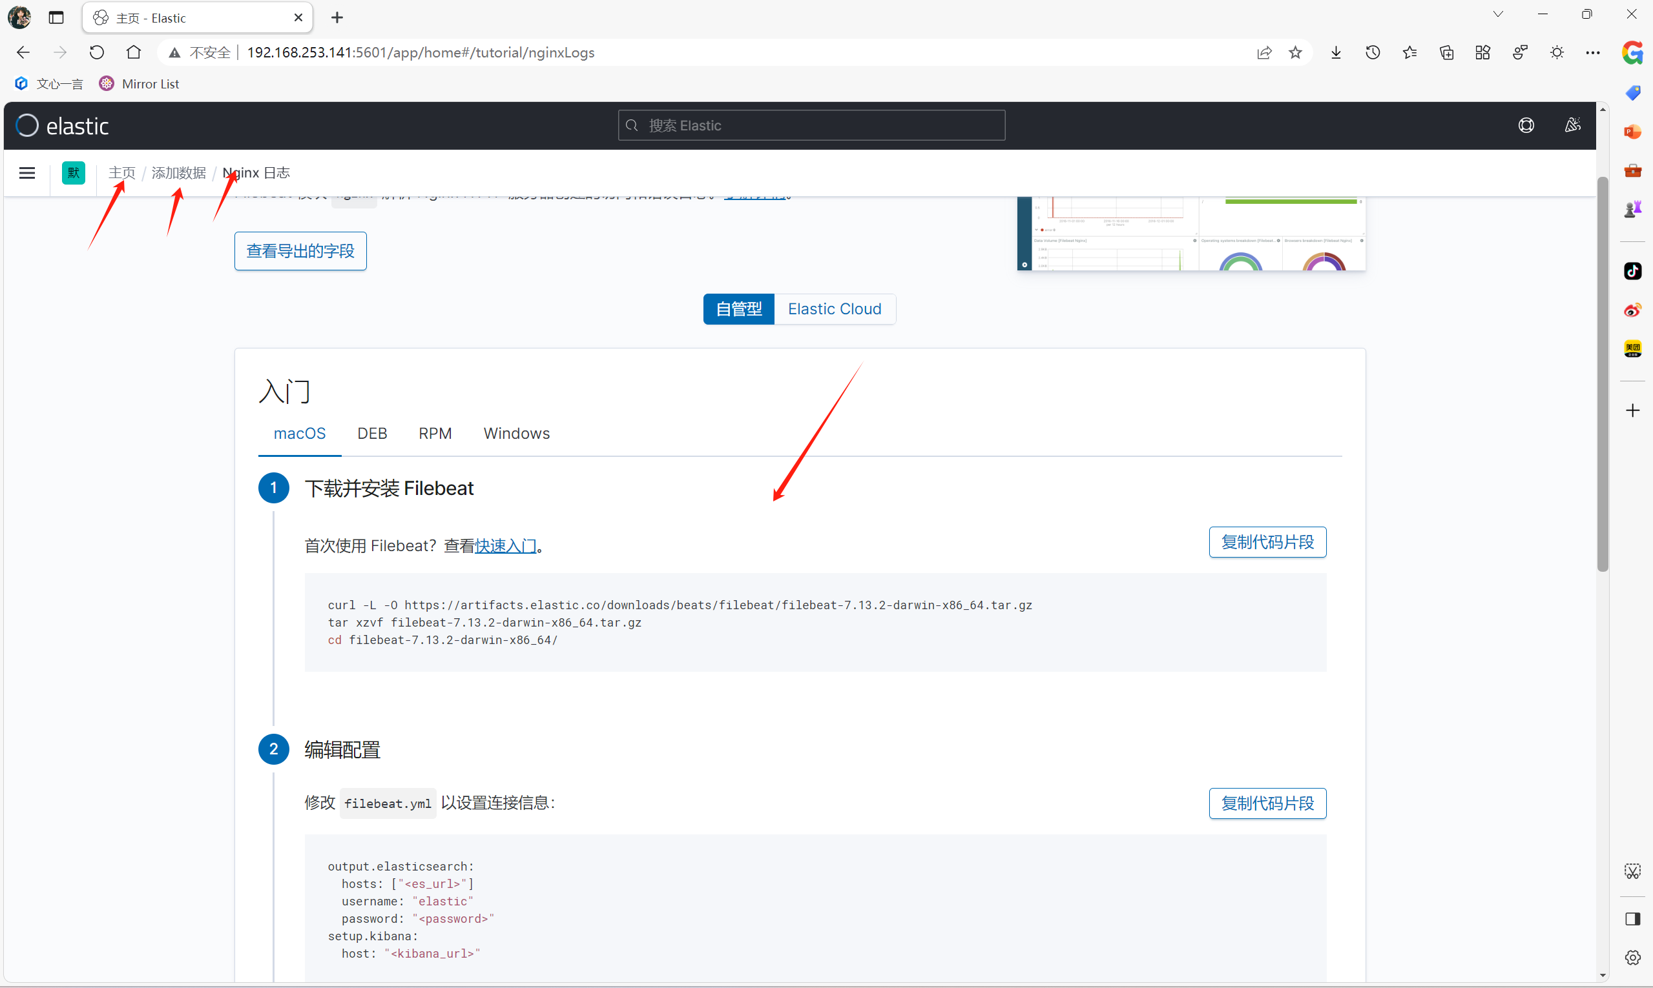Image resolution: width=1653 pixels, height=988 pixels.
Task: Switch to the RPM instructions tab
Action: pyautogui.click(x=435, y=434)
